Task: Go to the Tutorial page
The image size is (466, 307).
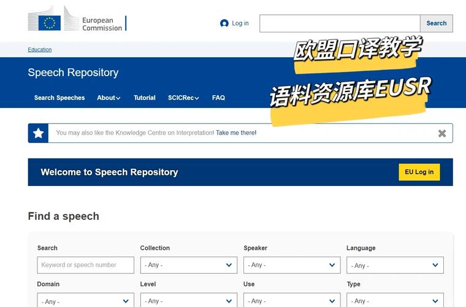Action: pyautogui.click(x=145, y=98)
